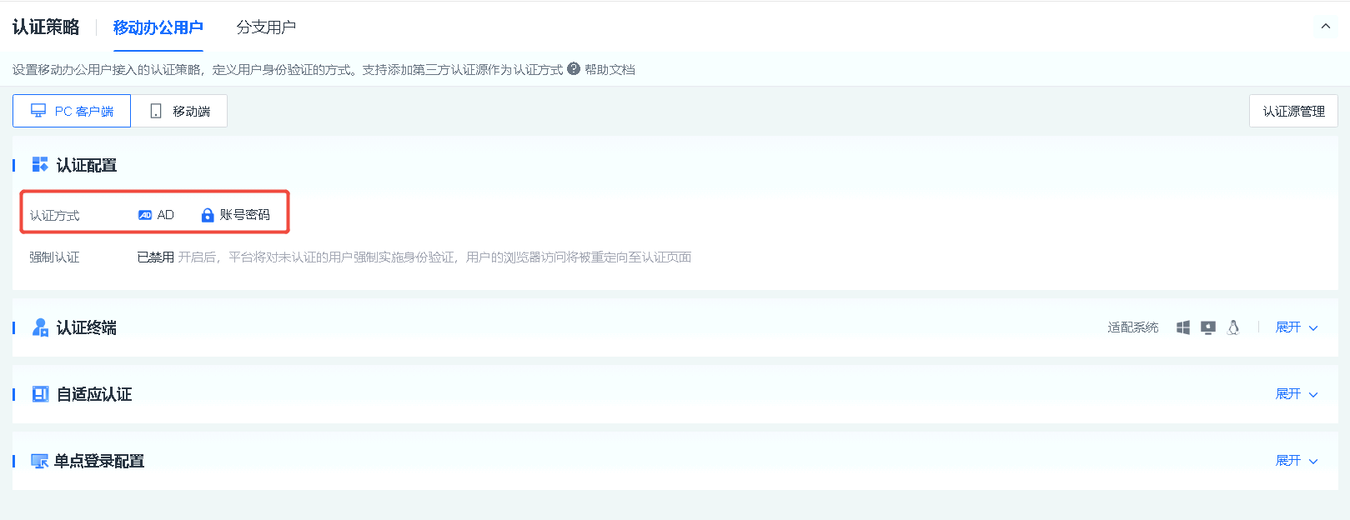This screenshot has width=1350, height=520.
Task: Click the 强制认证 label
Action: [x=55, y=257]
